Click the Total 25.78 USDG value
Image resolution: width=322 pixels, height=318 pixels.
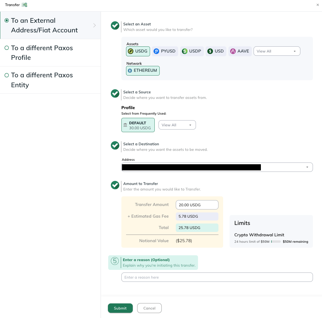[197, 228]
